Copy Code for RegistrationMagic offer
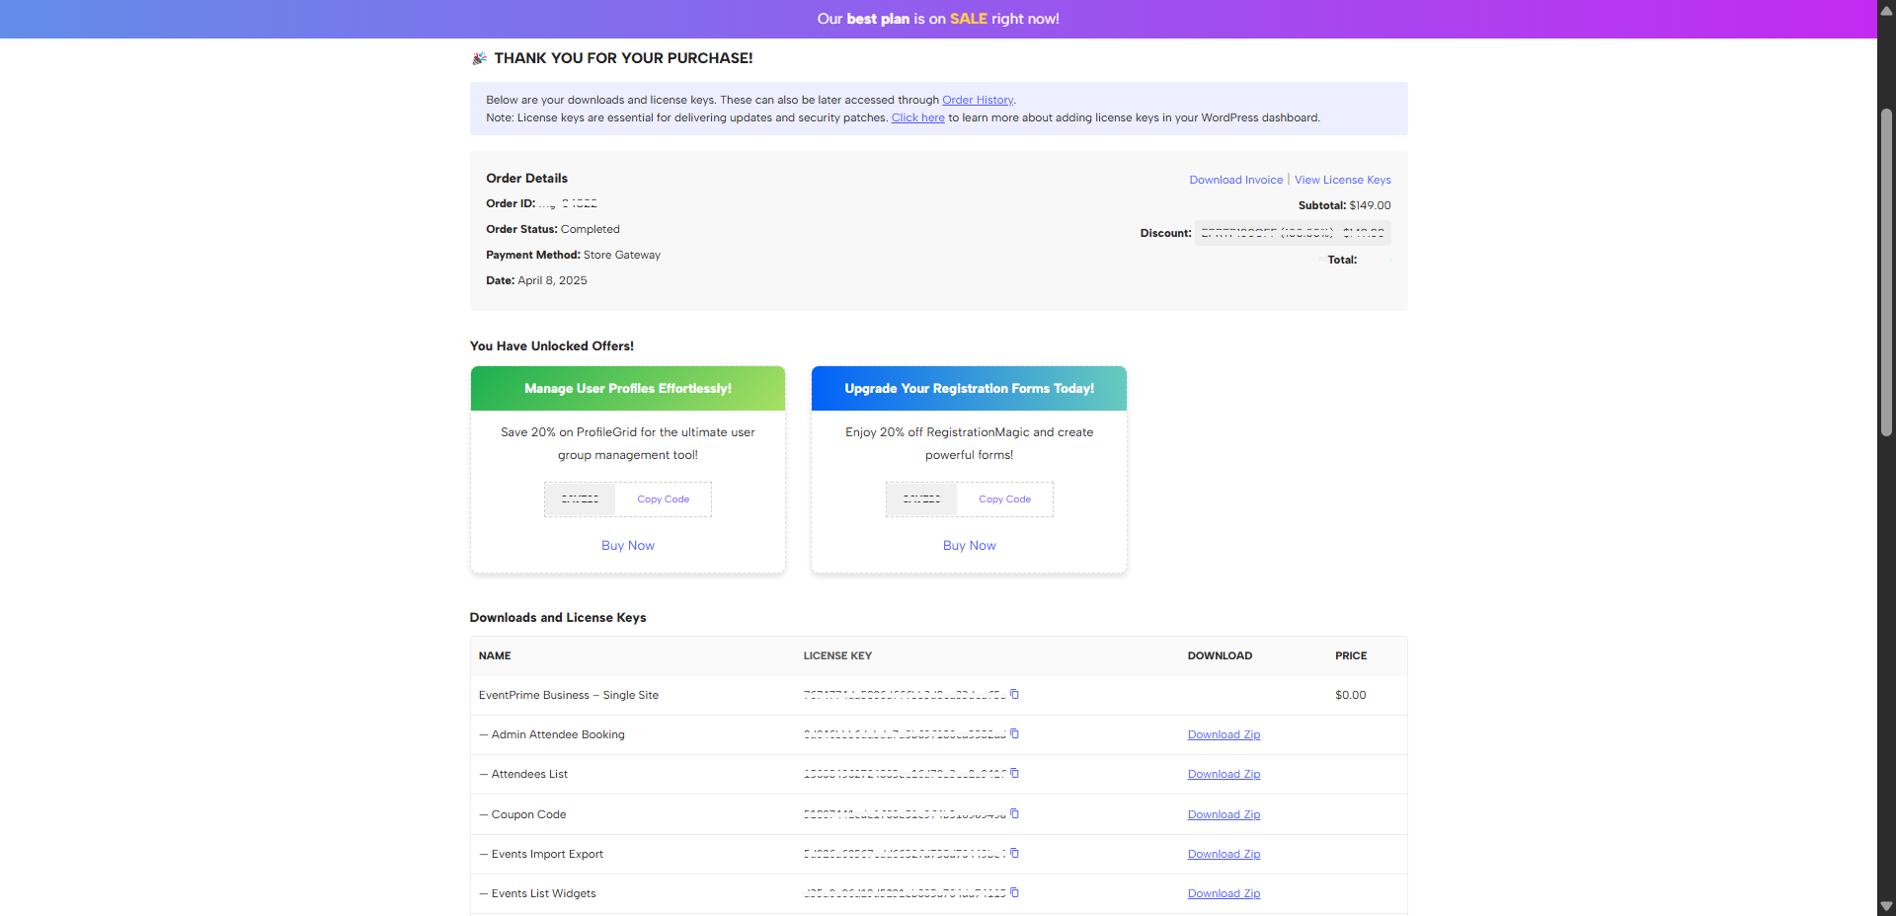The height and width of the screenshot is (916, 1896). coord(1004,499)
